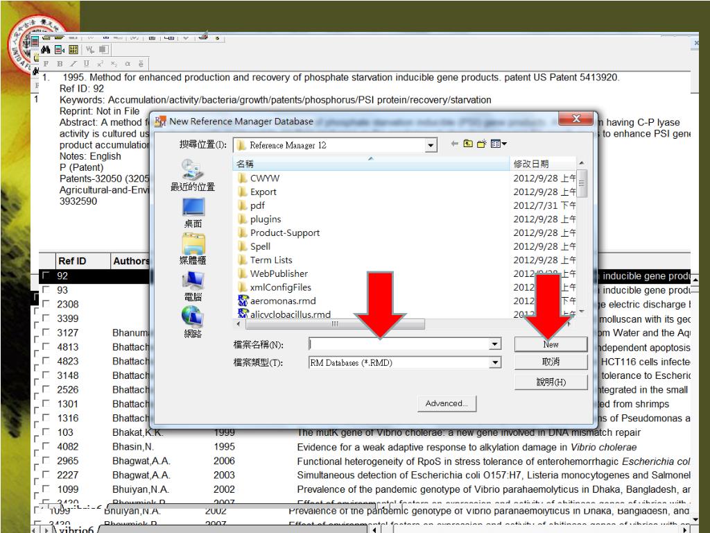Click into the file name input field

[x=399, y=344]
